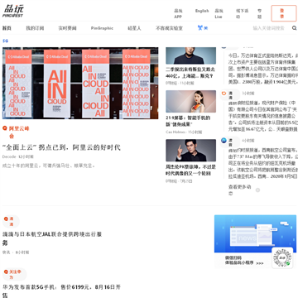Screen dimensions: 298x298
Task: Click the arrow icon beside 查看更多动态
Action: 257,190
